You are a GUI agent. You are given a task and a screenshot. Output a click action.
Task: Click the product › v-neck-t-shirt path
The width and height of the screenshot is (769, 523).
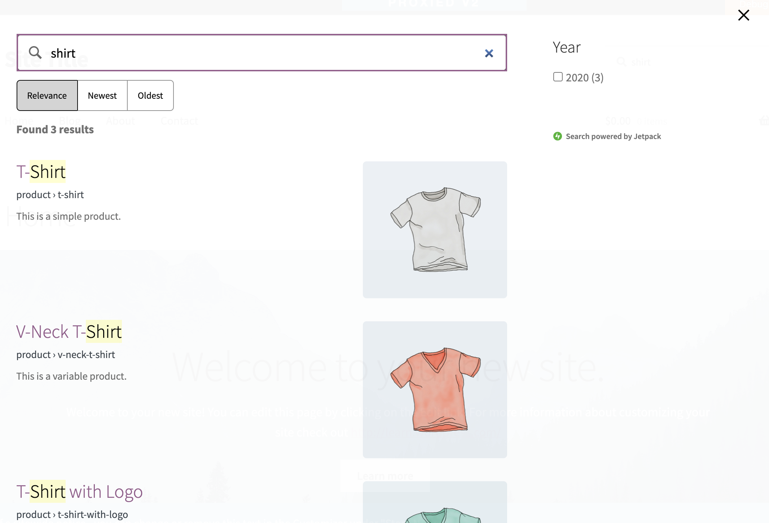(66, 354)
